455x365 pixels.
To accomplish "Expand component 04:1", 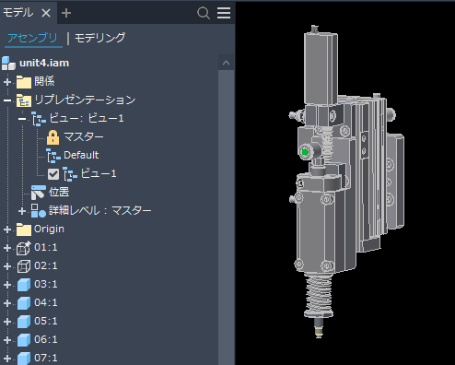I will coord(7,303).
